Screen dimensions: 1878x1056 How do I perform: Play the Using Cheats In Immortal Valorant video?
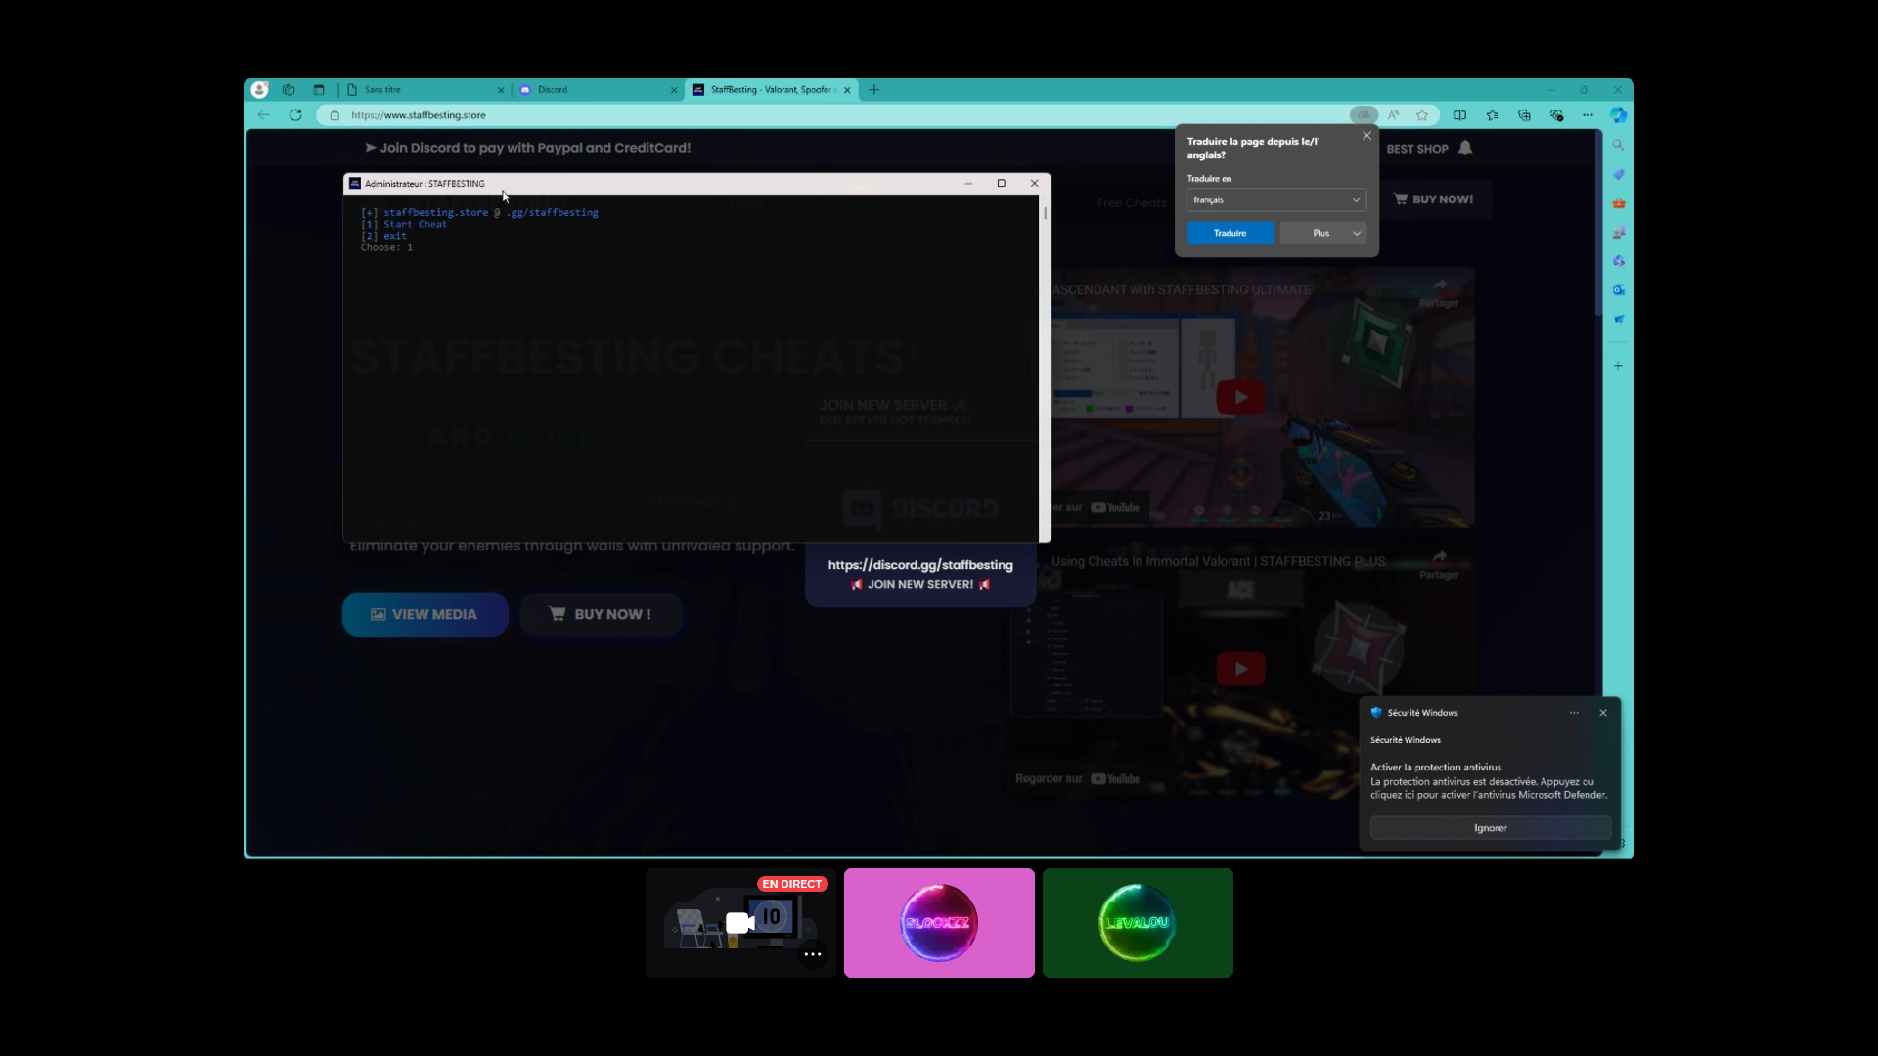coord(1241,669)
